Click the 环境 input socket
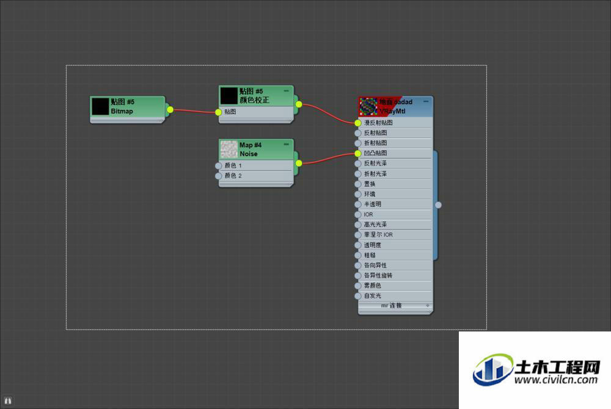This screenshot has width=611, height=409. pyautogui.click(x=357, y=194)
